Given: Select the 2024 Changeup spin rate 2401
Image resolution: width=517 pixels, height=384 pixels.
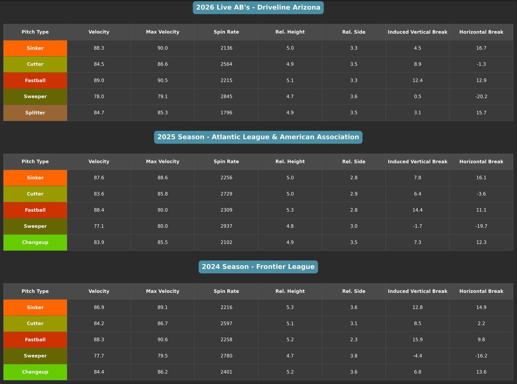Looking at the screenshot, I should [226, 372].
